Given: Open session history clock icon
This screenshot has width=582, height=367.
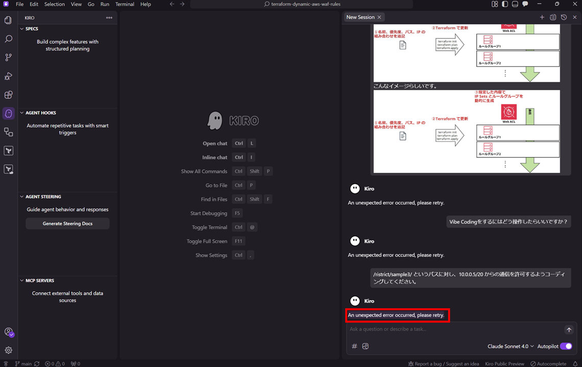Looking at the screenshot, I should [x=564, y=17].
